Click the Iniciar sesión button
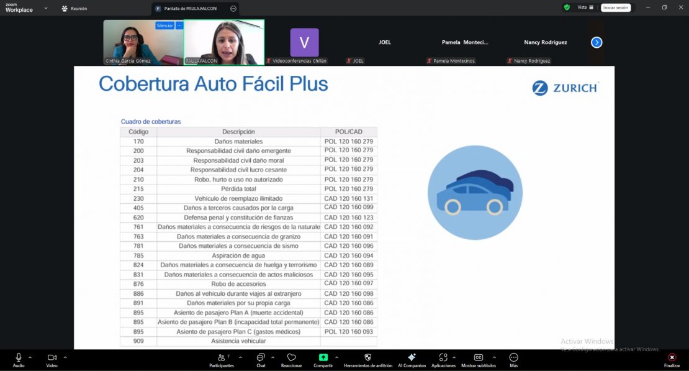The image size is (689, 371). [x=616, y=7]
